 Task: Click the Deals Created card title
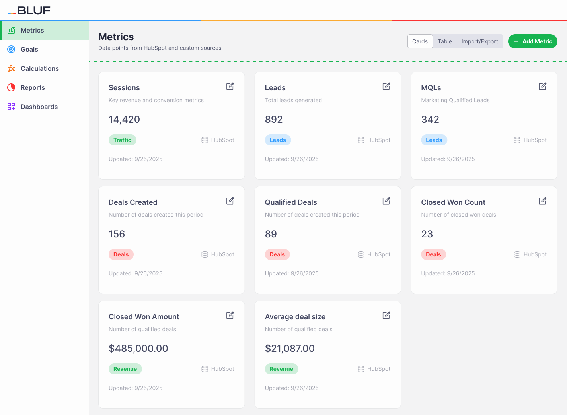point(133,202)
